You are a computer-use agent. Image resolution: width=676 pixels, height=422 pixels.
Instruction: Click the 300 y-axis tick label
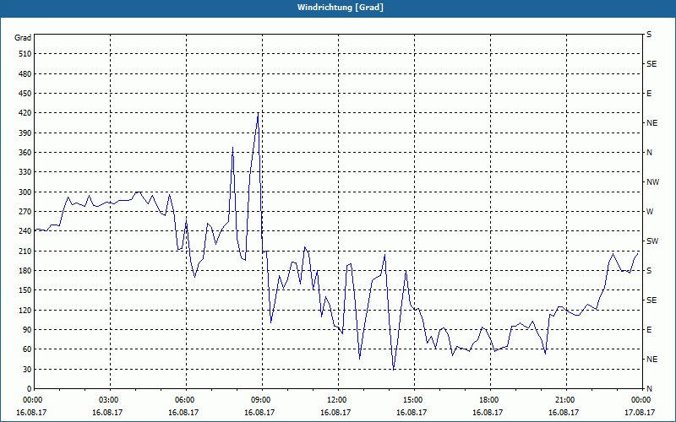[x=25, y=192]
